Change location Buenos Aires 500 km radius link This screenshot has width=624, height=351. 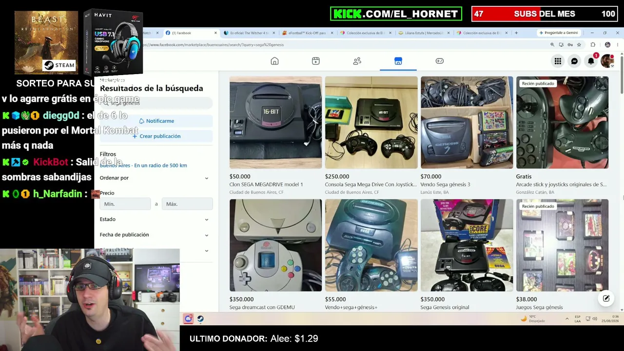click(x=143, y=165)
